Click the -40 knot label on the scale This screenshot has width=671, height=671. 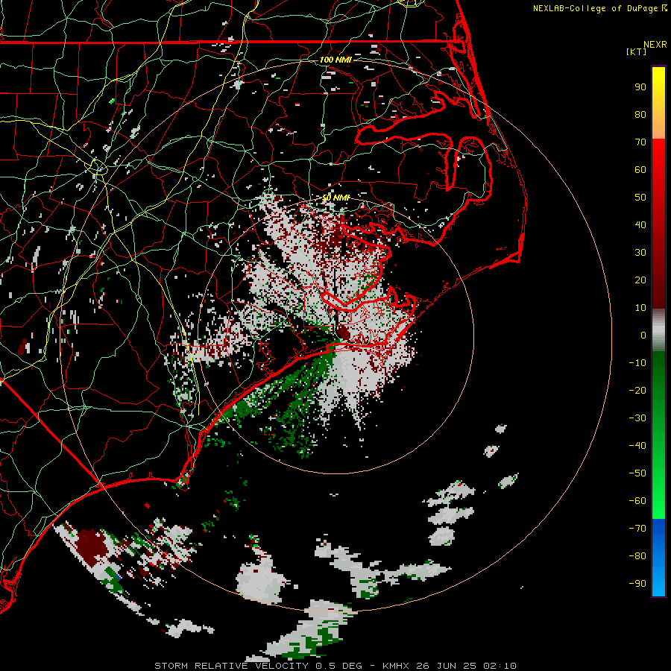coord(637,446)
